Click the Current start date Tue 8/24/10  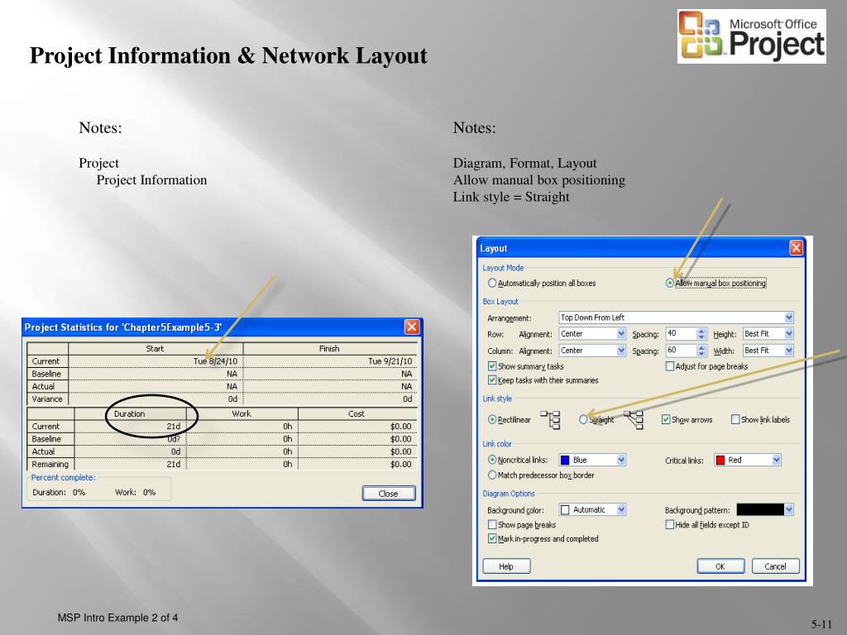216,361
